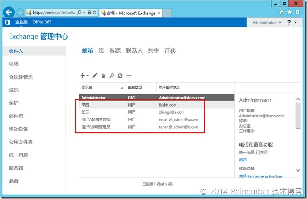Select the Administrator mailbox row
The height and width of the screenshot is (199, 307).
[156, 98]
